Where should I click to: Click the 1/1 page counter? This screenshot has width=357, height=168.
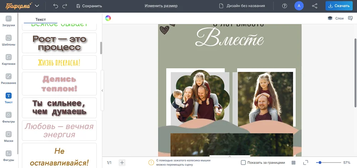(x=109, y=163)
